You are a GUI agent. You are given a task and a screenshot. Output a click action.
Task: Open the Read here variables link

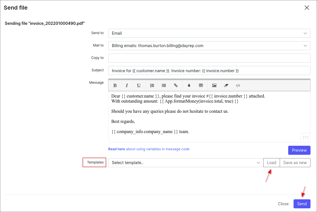click(116, 149)
